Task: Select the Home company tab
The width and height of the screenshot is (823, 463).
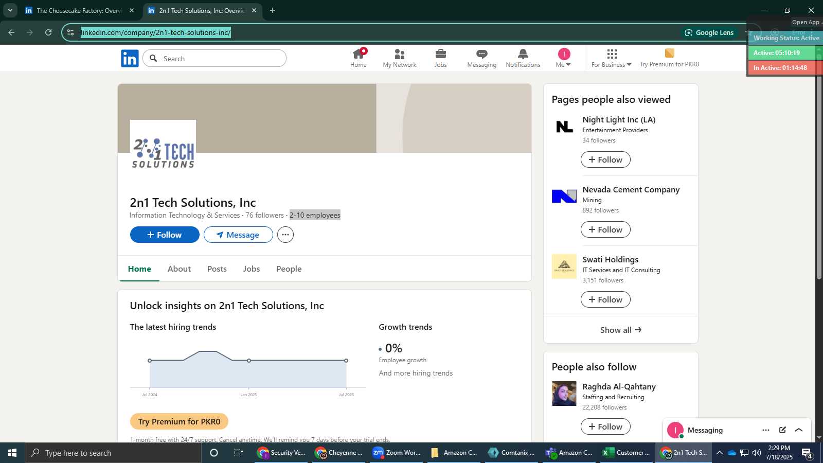Action: pyautogui.click(x=139, y=269)
